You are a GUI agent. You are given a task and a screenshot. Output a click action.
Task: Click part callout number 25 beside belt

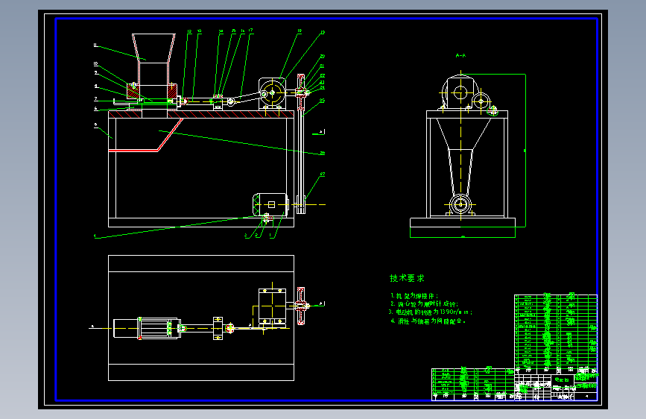pos(322,101)
